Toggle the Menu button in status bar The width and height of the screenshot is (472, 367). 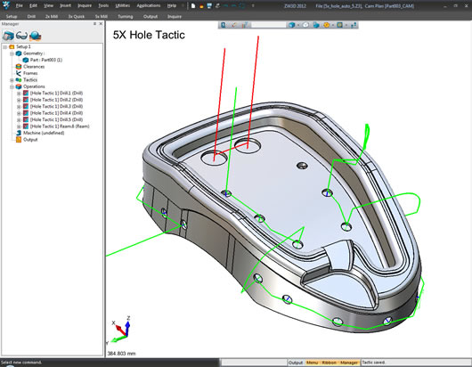click(x=313, y=363)
